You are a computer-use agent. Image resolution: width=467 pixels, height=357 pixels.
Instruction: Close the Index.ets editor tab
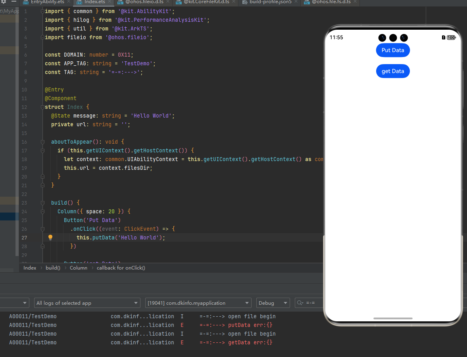110,2
